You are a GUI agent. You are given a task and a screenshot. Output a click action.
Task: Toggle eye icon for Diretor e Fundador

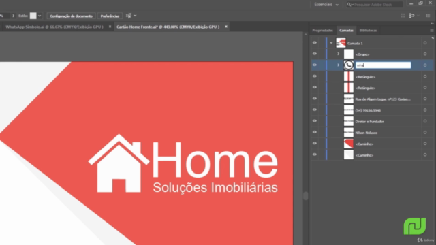[x=315, y=121]
